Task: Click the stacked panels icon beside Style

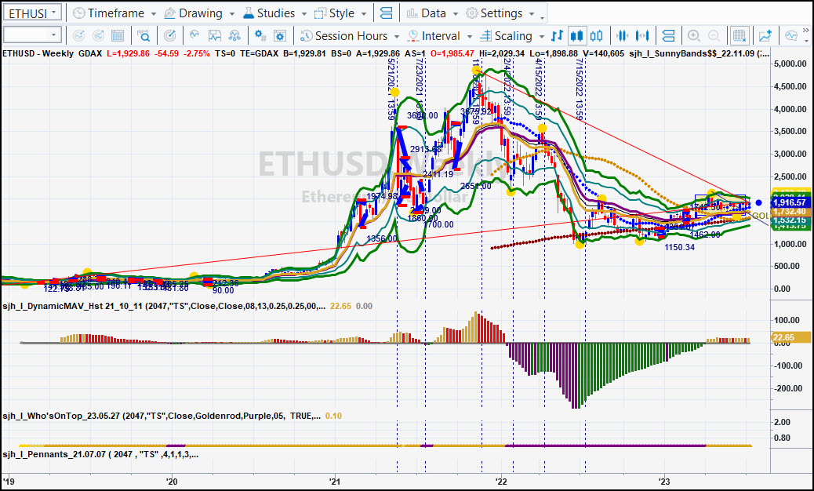Action: coord(386,13)
